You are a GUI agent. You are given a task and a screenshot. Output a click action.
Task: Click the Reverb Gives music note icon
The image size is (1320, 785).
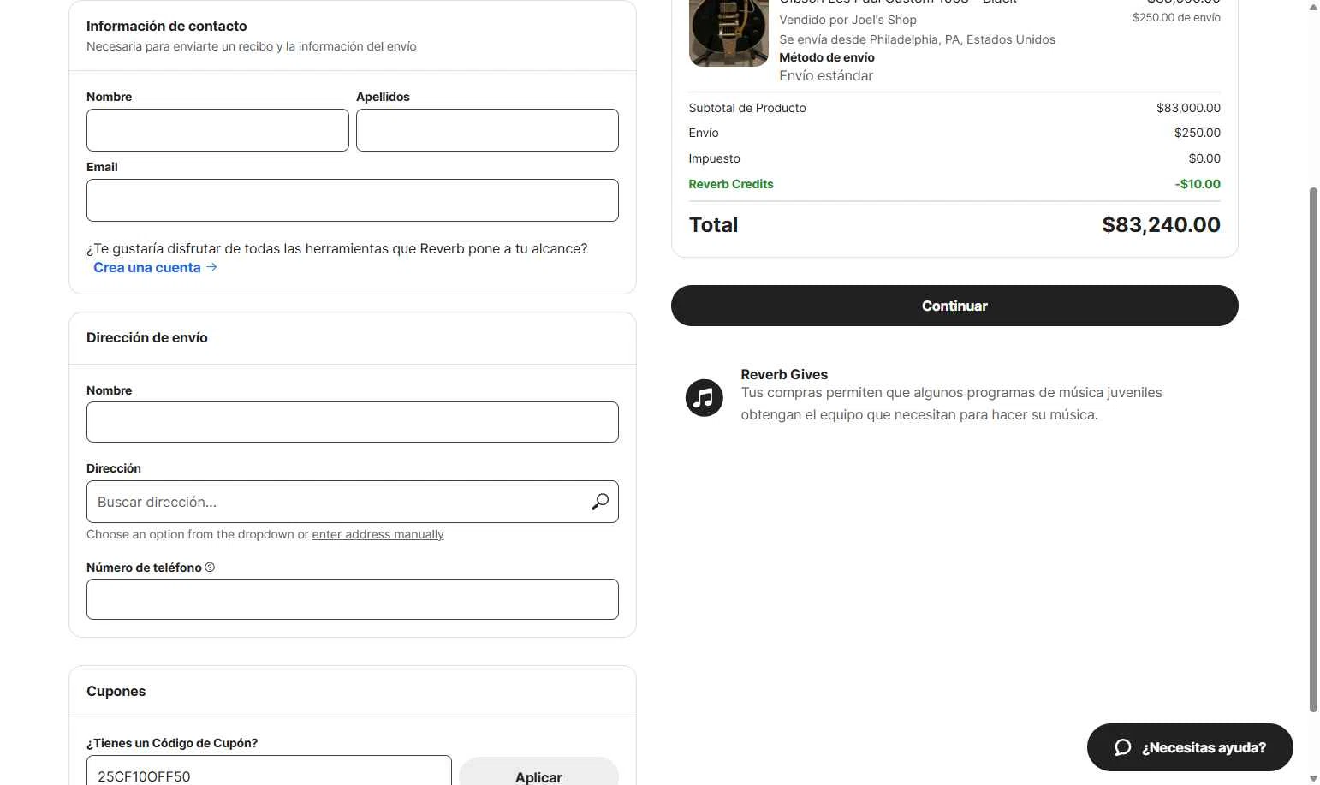704,398
